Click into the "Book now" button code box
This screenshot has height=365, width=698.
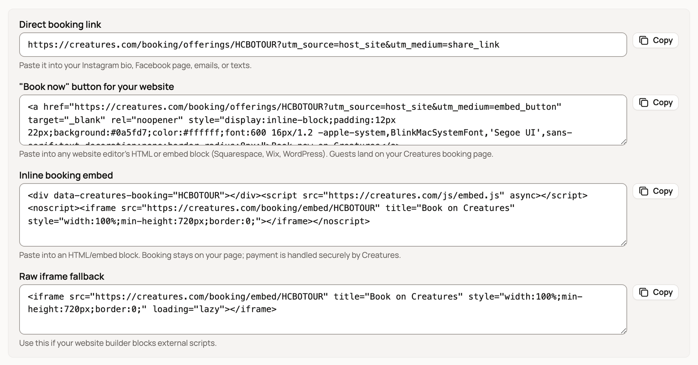323,120
